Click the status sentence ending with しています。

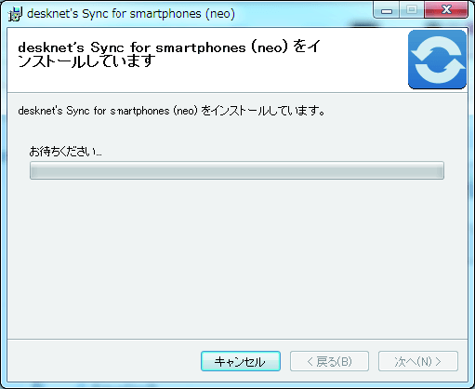coord(172,111)
